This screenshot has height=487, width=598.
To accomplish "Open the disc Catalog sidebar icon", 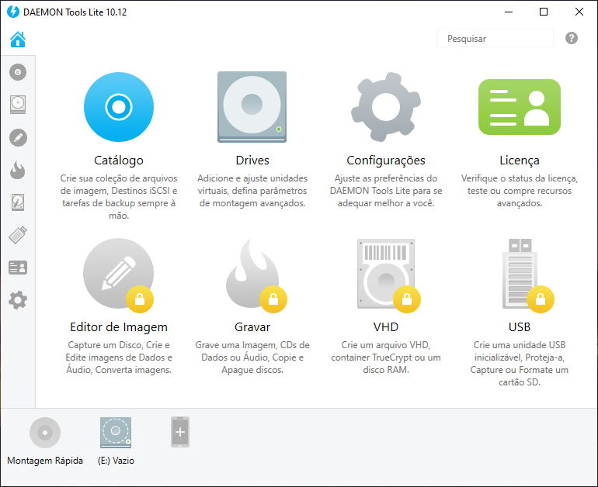I will tap(18, 72).
